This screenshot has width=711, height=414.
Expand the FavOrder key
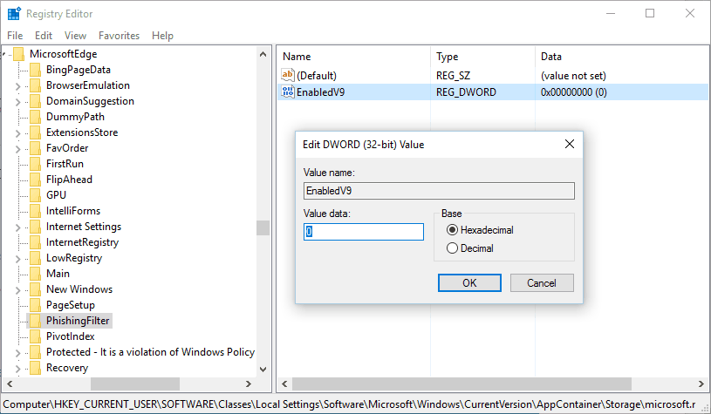point(18,149)
